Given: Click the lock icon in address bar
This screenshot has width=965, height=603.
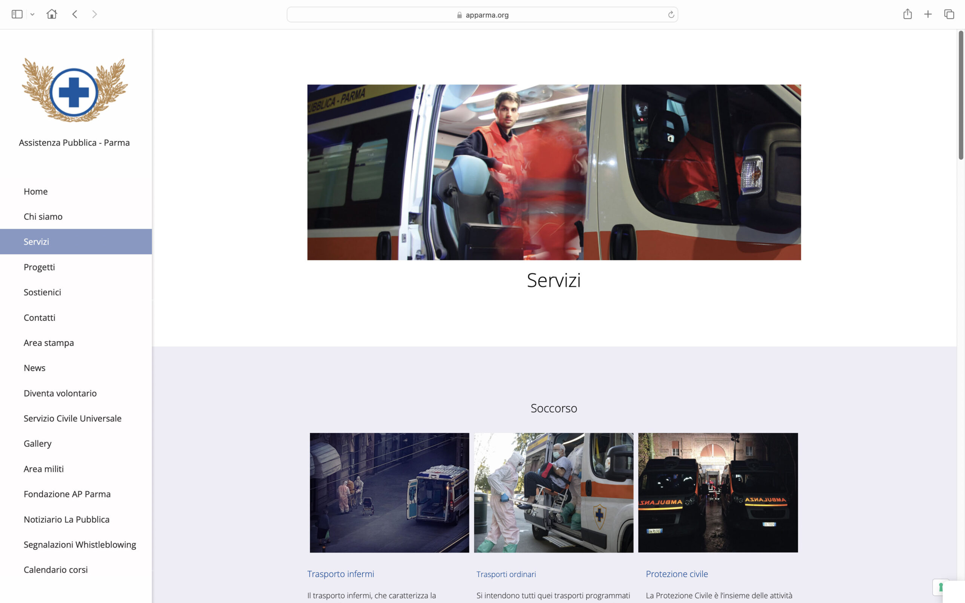Looking at the screenshot, I should point(460,15).
